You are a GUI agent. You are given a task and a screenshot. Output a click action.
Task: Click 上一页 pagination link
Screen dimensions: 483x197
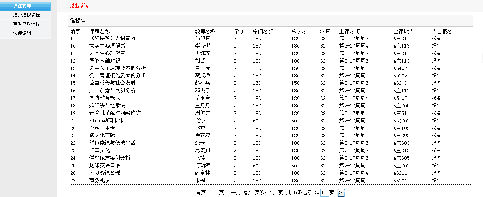pos(216,193)
